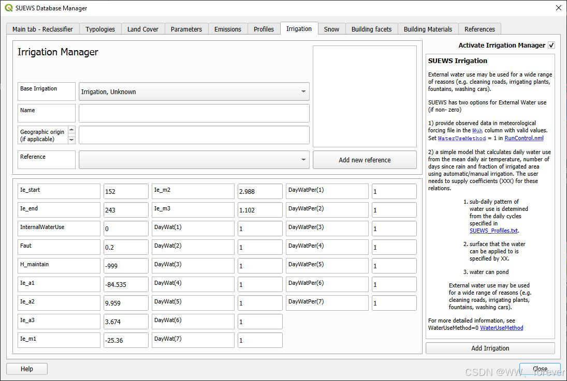
Task: Click the empty reference preview box
Action: point(365,96)
